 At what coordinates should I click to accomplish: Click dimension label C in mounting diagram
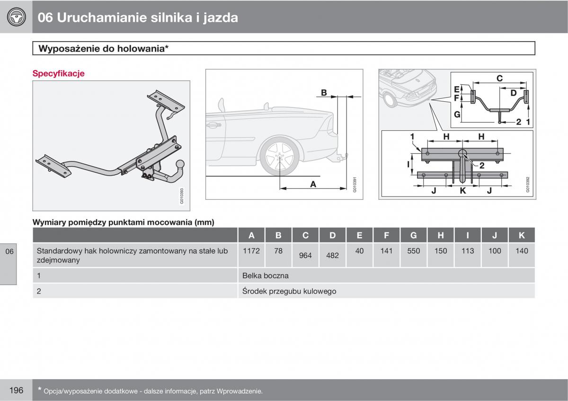[x=499, y=78]
